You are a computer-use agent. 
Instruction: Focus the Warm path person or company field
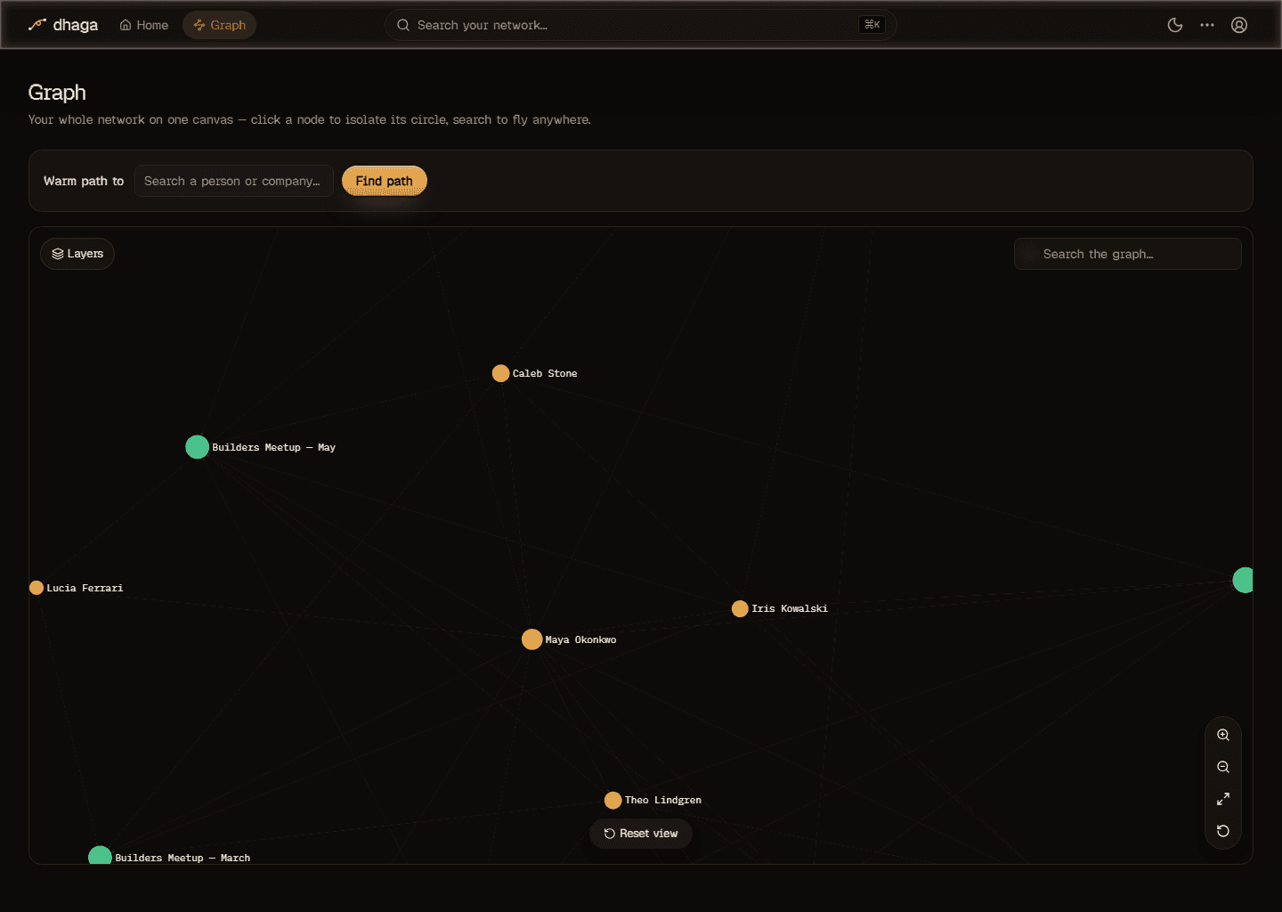(x=234, y=181)
